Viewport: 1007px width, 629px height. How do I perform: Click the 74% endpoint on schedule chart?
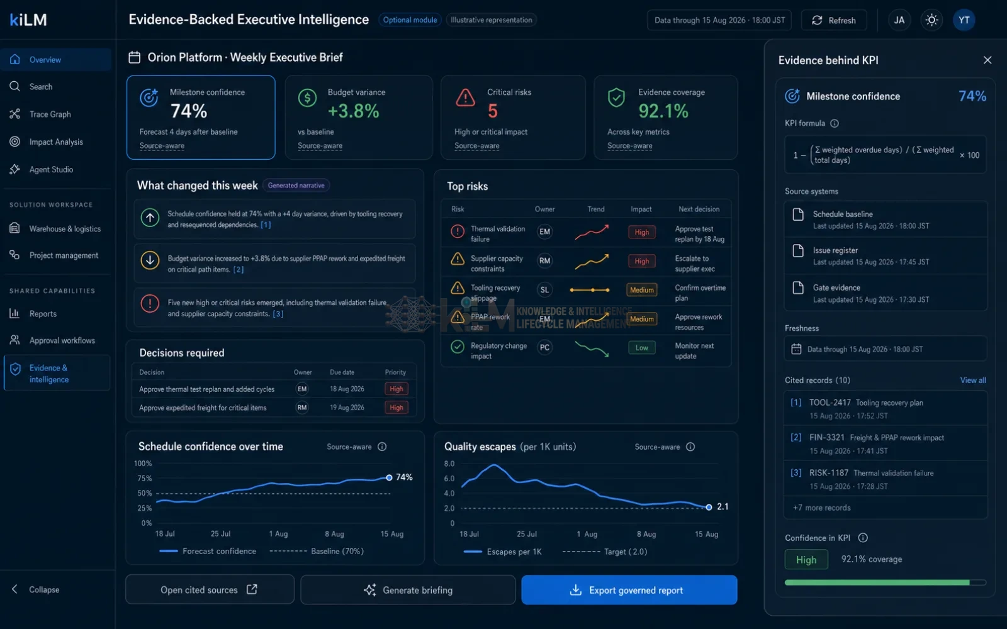[389, 478]
